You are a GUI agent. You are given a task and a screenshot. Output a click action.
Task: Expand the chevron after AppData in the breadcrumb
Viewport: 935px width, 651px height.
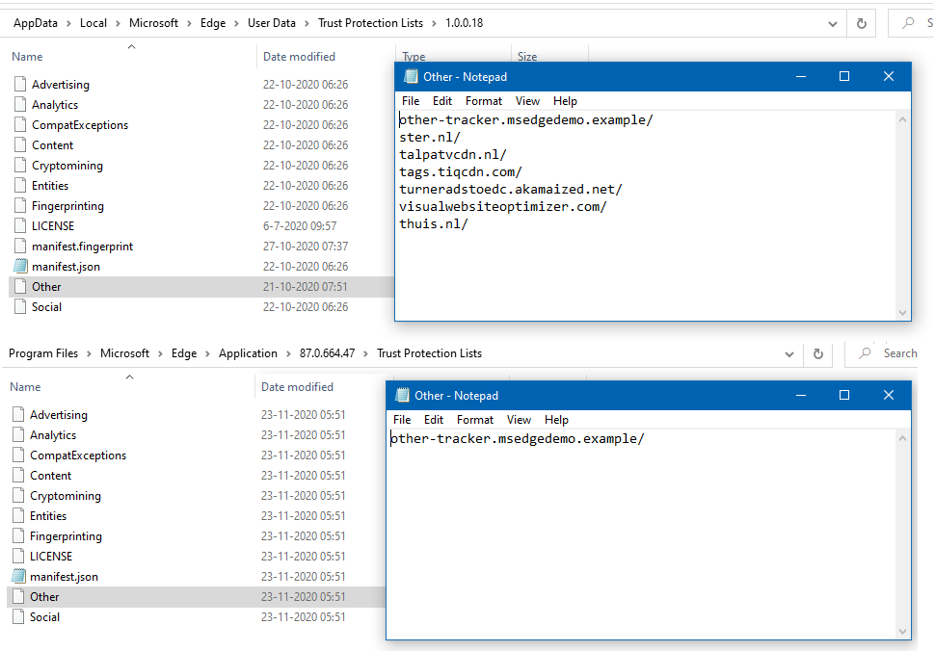click(68, 23)
